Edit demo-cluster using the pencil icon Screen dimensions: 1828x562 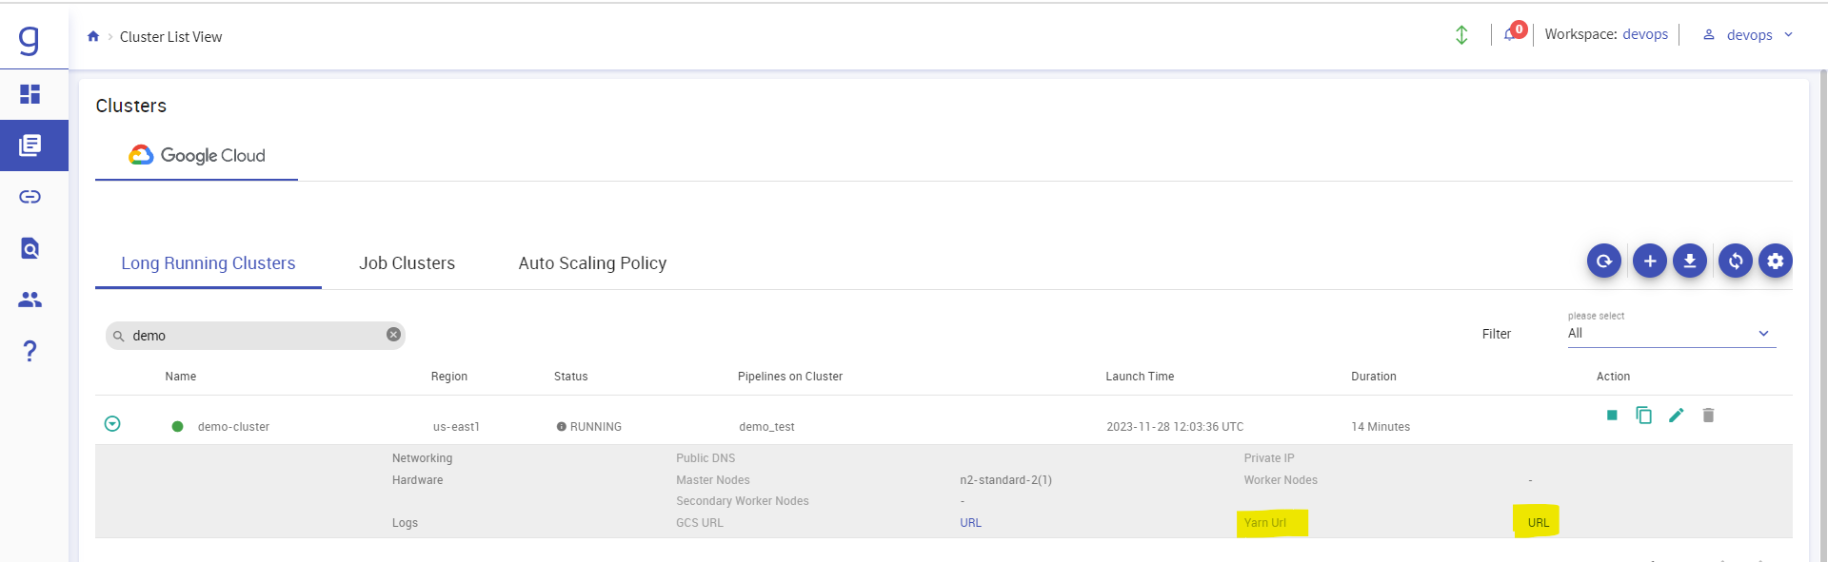click(x=1677, y=415)
